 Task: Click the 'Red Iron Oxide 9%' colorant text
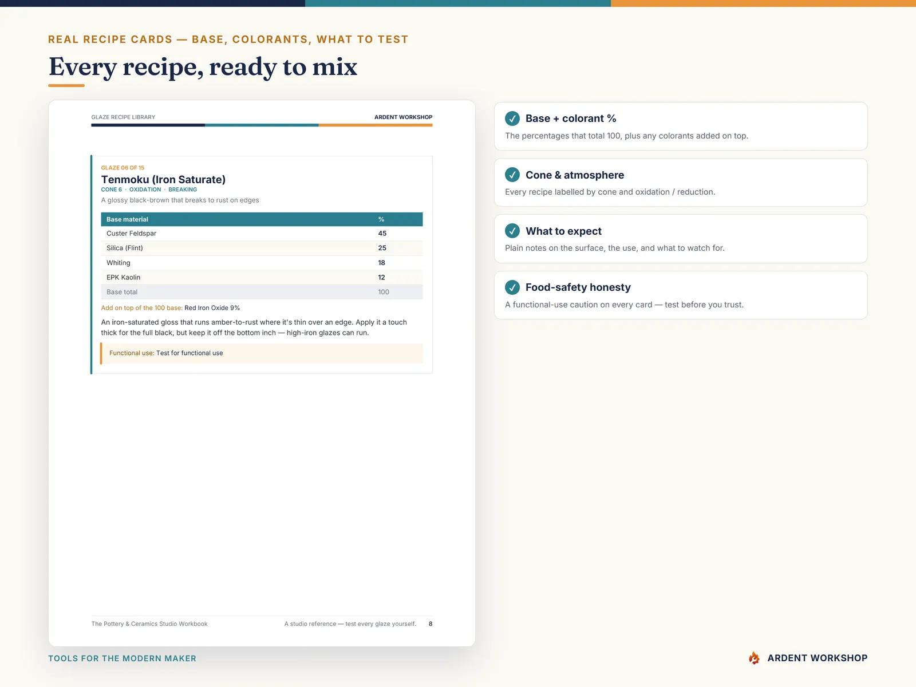[x=212, y=308]
